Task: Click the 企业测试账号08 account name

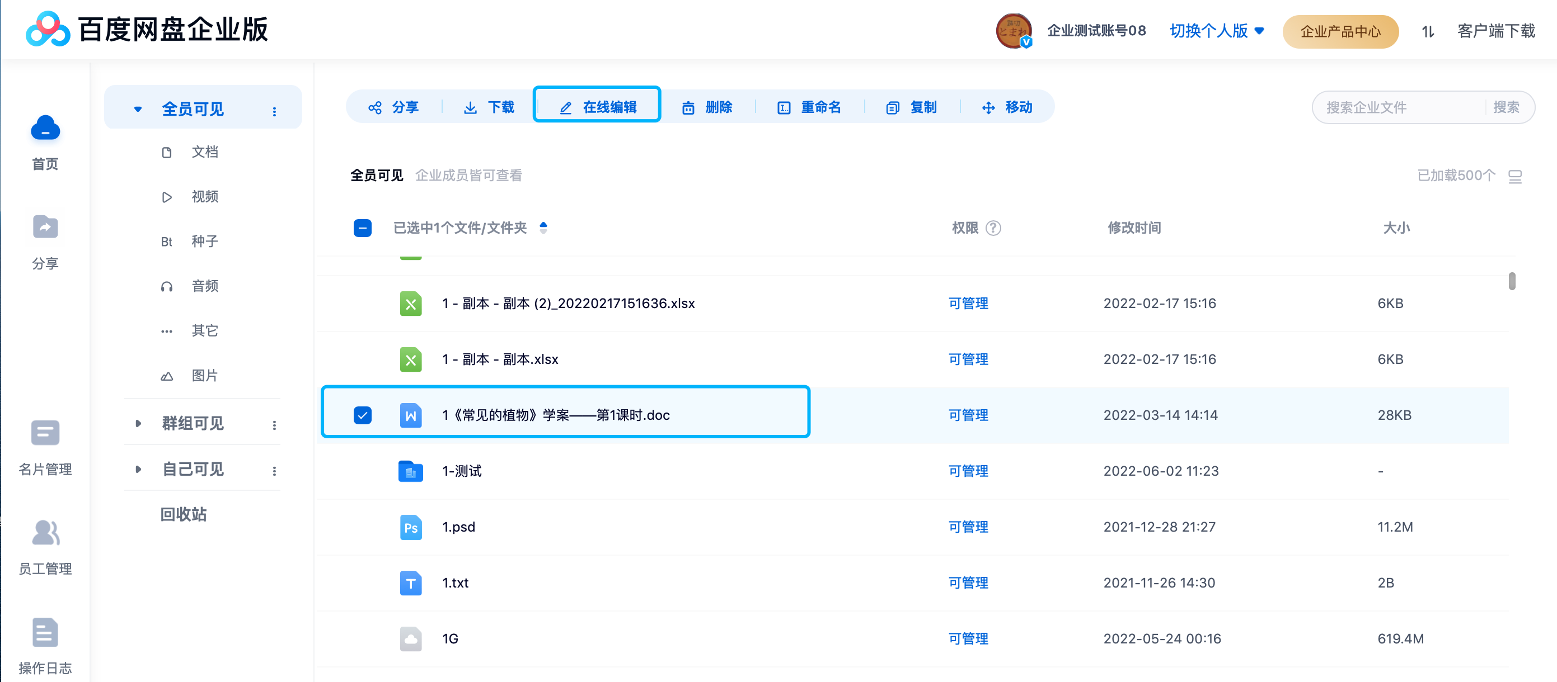Action: [x=1096, y=31]
